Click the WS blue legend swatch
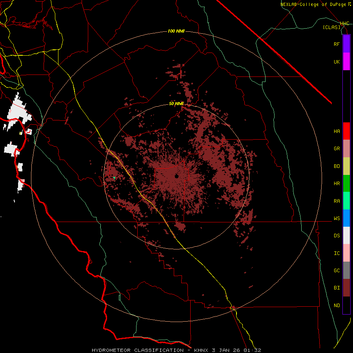 point(346,218)
